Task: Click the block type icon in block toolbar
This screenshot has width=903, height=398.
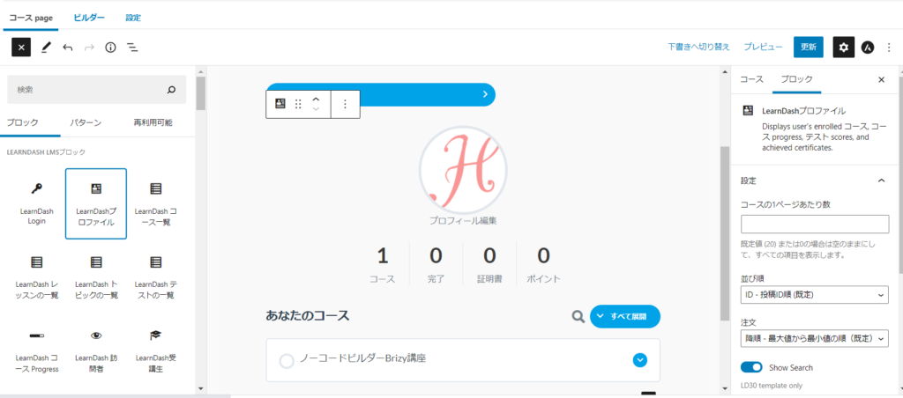Action: pyautogui.click(x=280, y=104)
